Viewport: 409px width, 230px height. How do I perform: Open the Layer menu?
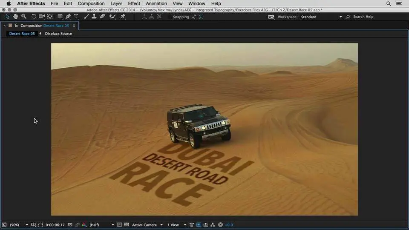coord(116,3)
